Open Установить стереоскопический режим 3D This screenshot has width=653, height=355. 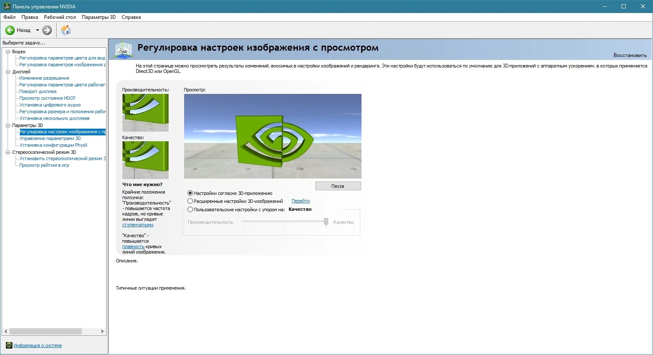pyautogui.click(x=62, y=158)
